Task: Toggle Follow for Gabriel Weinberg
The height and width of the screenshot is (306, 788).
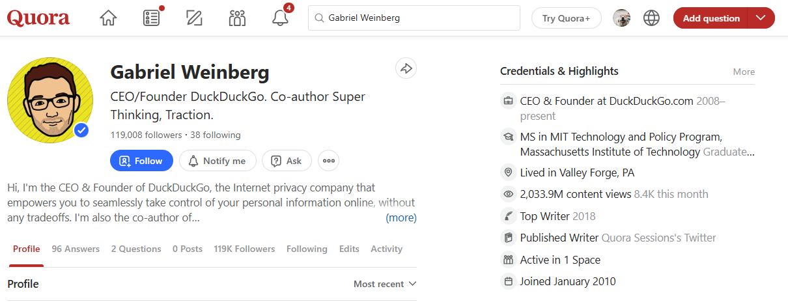Action: click(141, 161)
